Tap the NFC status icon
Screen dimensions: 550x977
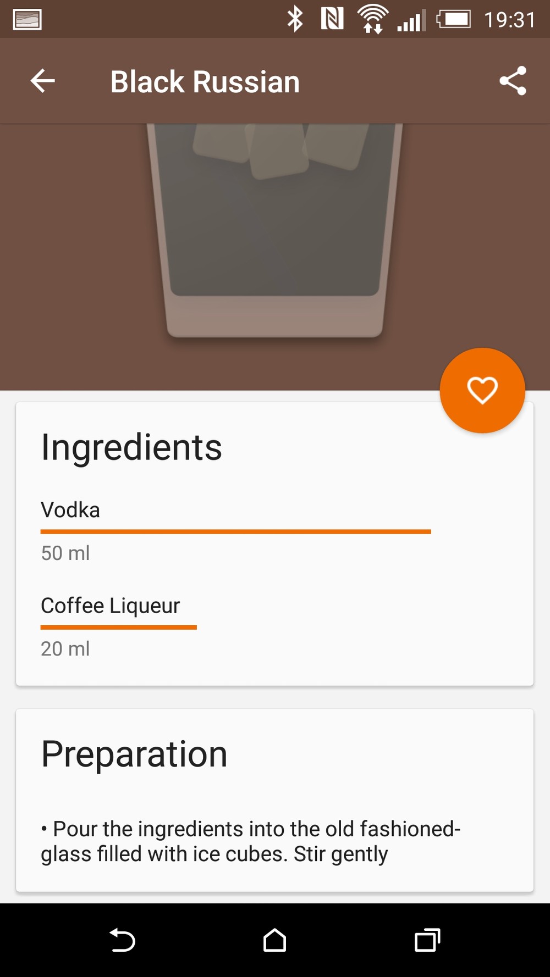coord(332,19)
